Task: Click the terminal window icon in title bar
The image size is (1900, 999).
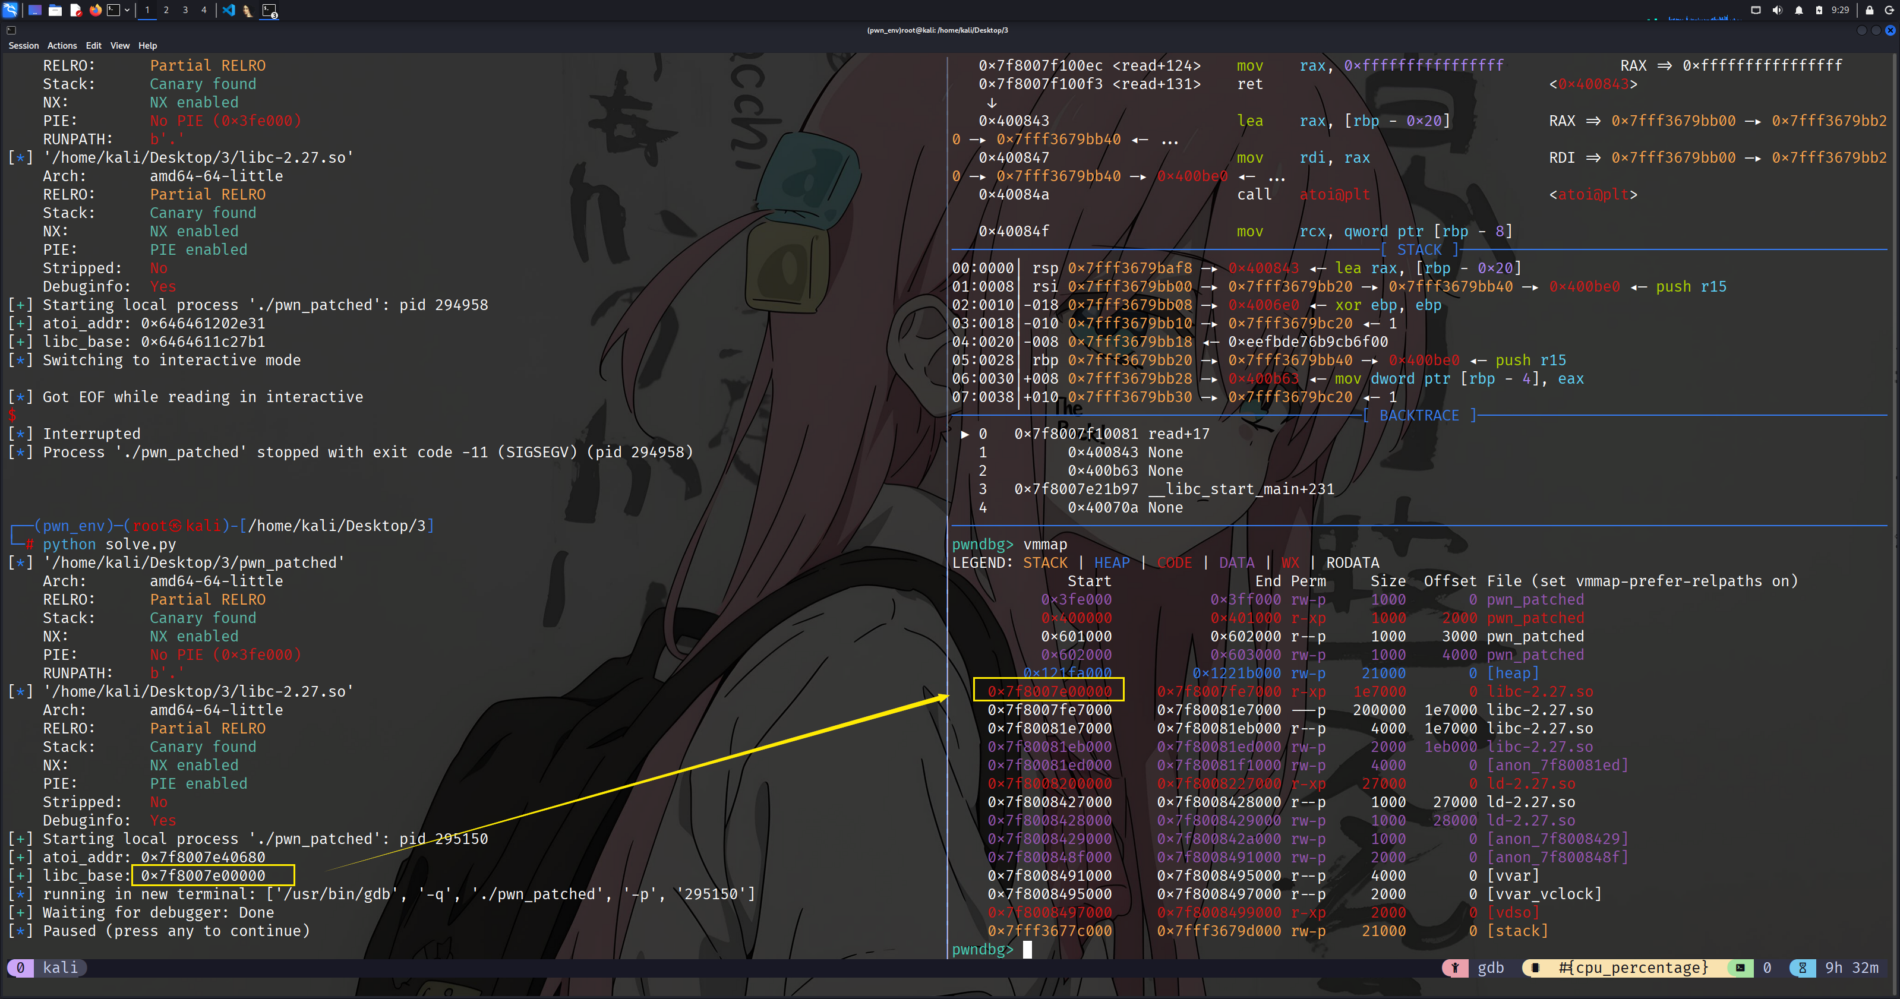Action: point(11,30)
